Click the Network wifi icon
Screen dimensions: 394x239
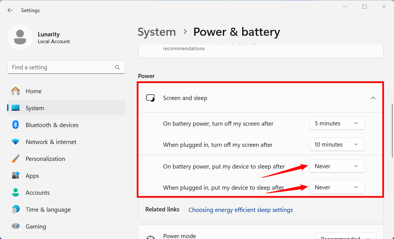point(16,142)
